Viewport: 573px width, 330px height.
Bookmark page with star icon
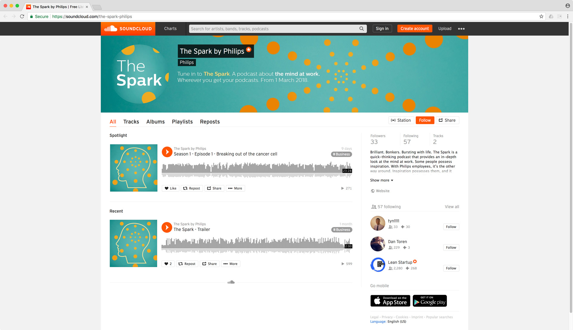click(x=541, y=16)
